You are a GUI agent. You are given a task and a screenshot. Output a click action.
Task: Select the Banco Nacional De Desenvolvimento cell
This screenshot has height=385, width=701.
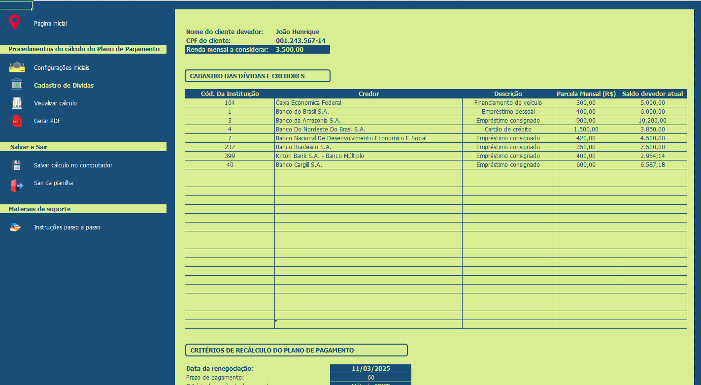[x=368, y=138]
